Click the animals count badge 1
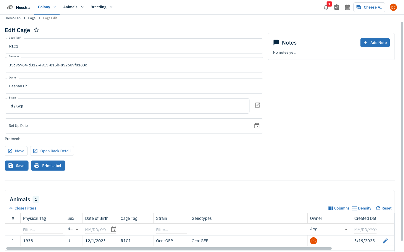This screenshot has width=404, height=252. pyautogui.click(x=36, y=199)
